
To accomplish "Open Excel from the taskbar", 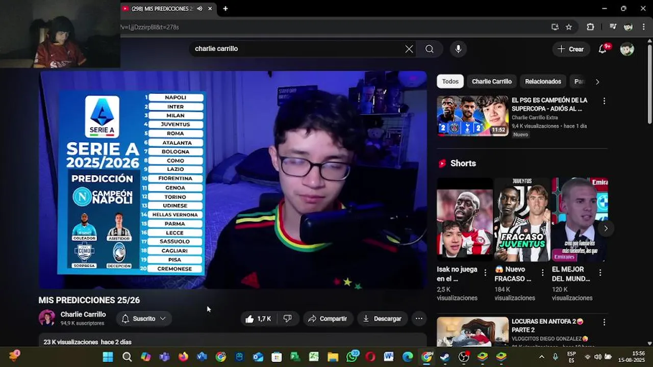I will (x=314, y=357).
